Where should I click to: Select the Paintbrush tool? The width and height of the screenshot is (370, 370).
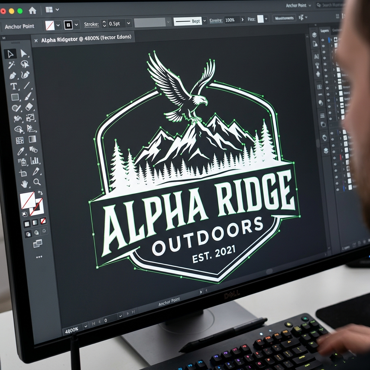pos(28,96)
